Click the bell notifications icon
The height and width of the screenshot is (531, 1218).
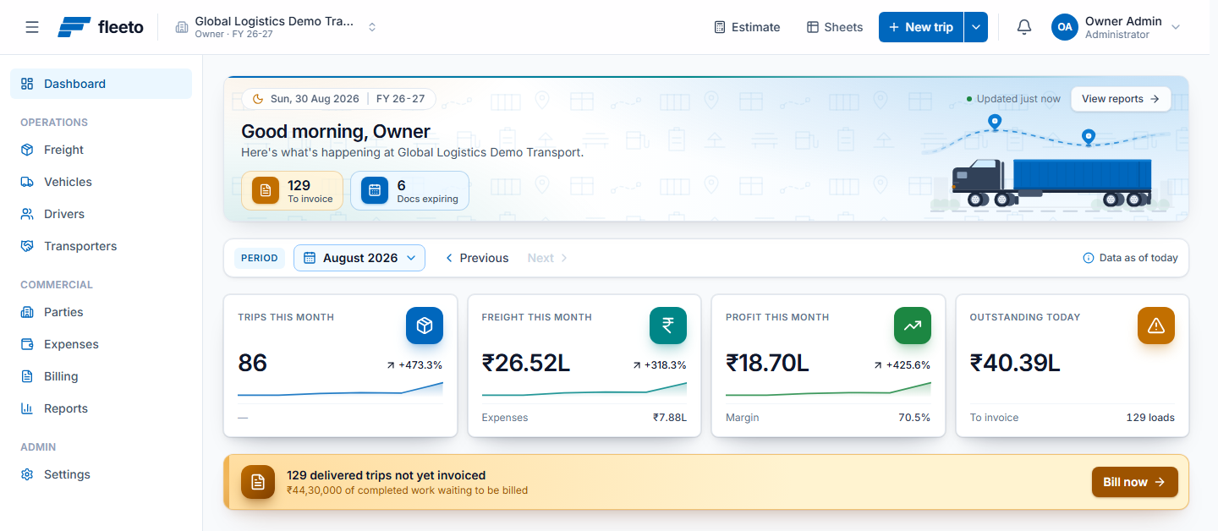pos(1024,27)
